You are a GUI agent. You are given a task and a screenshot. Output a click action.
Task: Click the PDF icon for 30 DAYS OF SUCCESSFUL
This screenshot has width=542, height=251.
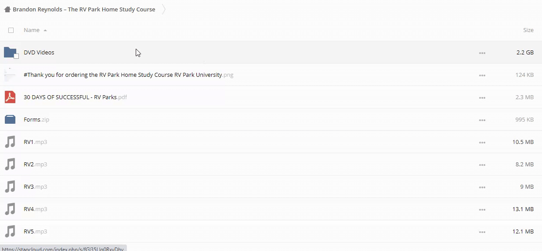tap(10, 97)
